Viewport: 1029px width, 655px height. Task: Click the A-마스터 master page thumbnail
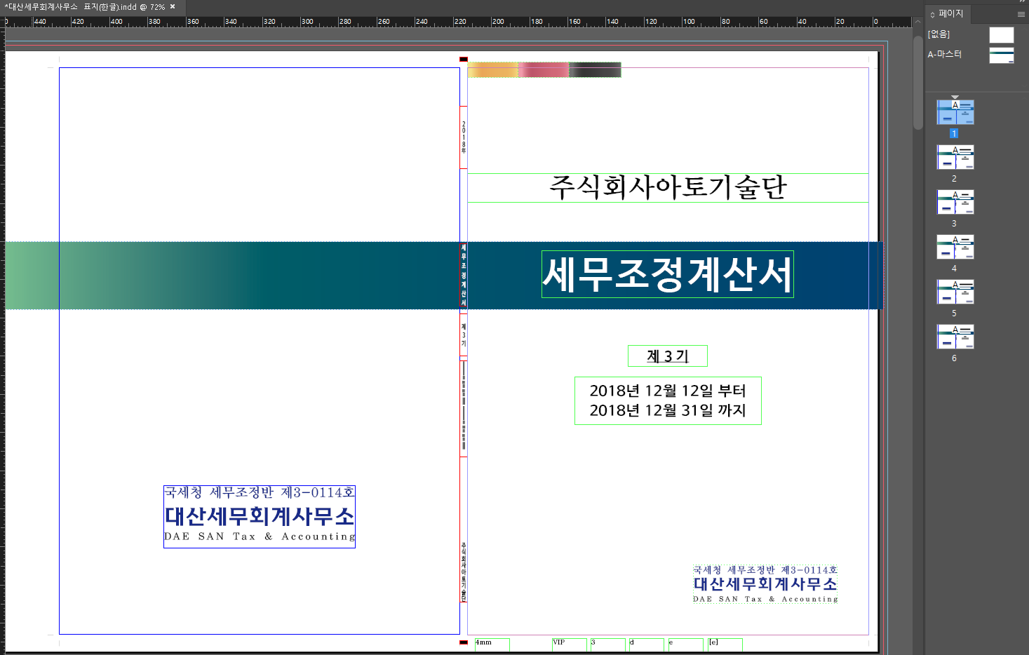tap(1001, 55)
